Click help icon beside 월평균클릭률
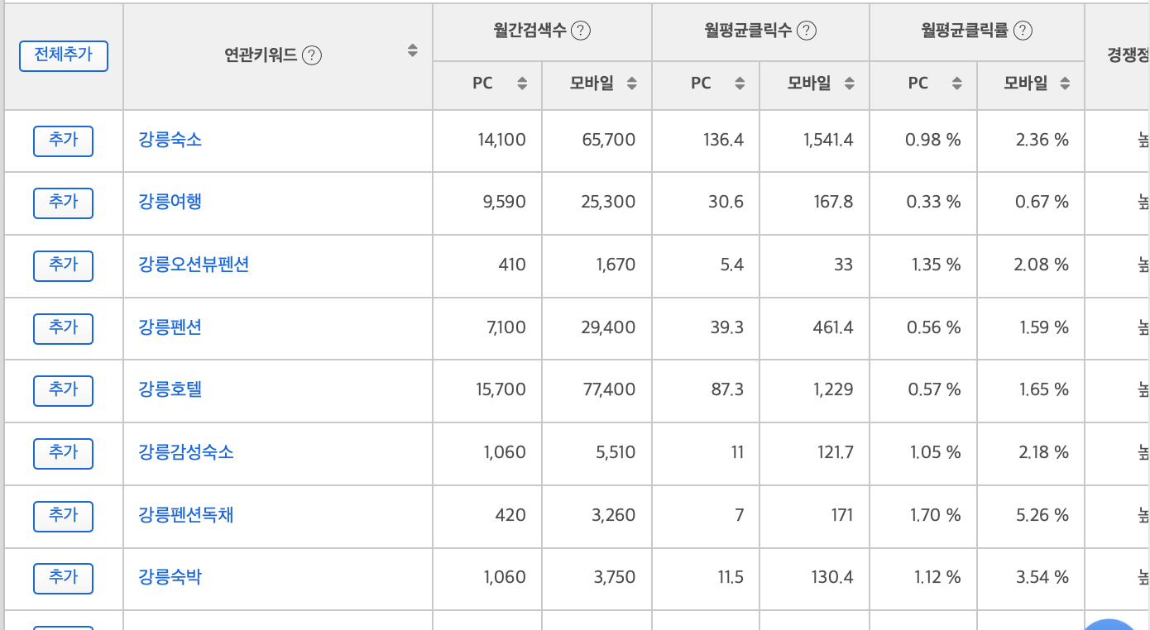Viewport: 1150px width, 630px height. coord(1023,31)
